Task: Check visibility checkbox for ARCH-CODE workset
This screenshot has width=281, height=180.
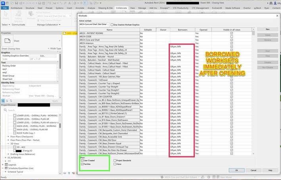Action: click(x=231, y=37)
